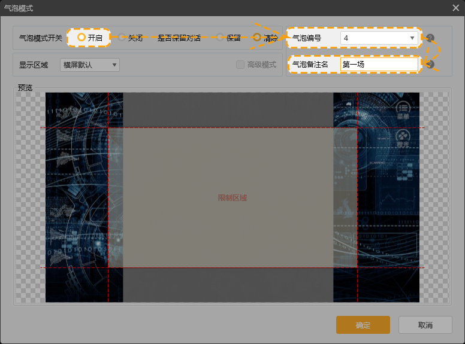The height and width of the screenshot is (344, 465).
Task: Click the 菜单 icon in the preview
Action: (x=403, y=108)
